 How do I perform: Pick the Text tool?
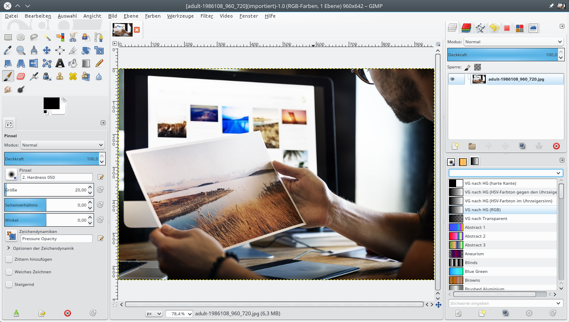coord(60,63)
